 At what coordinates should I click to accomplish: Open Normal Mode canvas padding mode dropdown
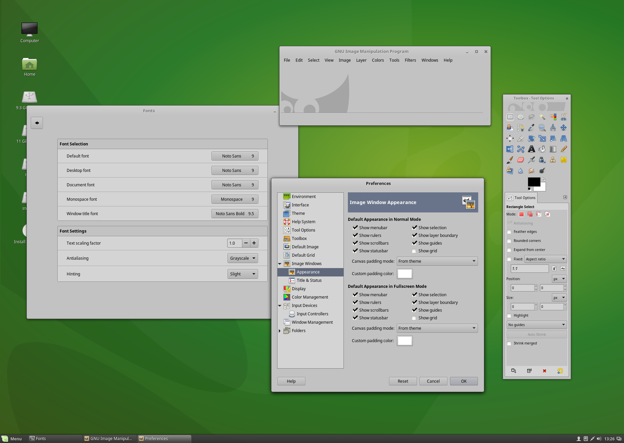(x=437, y=261)
